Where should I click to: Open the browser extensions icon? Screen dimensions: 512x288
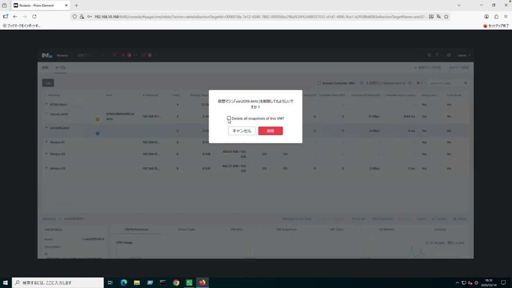click(496, 16)
